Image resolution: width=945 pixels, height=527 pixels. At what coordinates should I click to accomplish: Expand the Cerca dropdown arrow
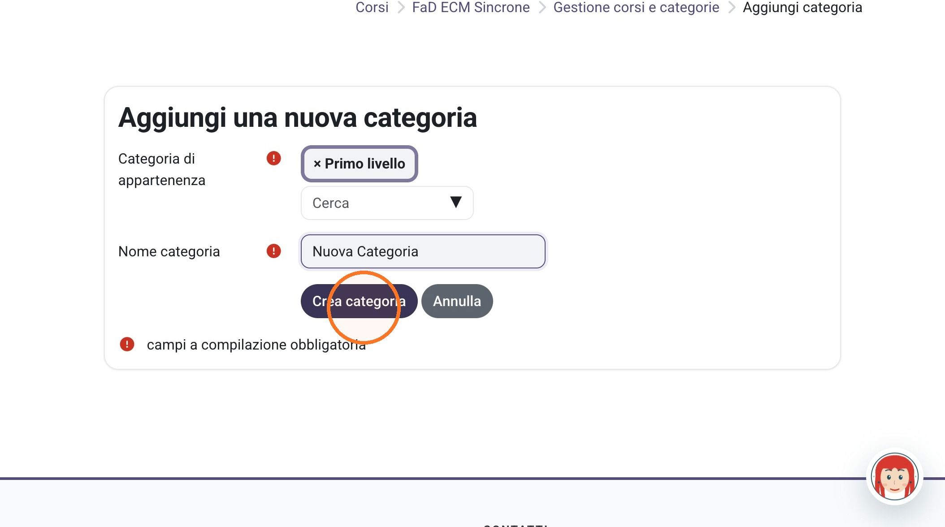coord(456,202)
